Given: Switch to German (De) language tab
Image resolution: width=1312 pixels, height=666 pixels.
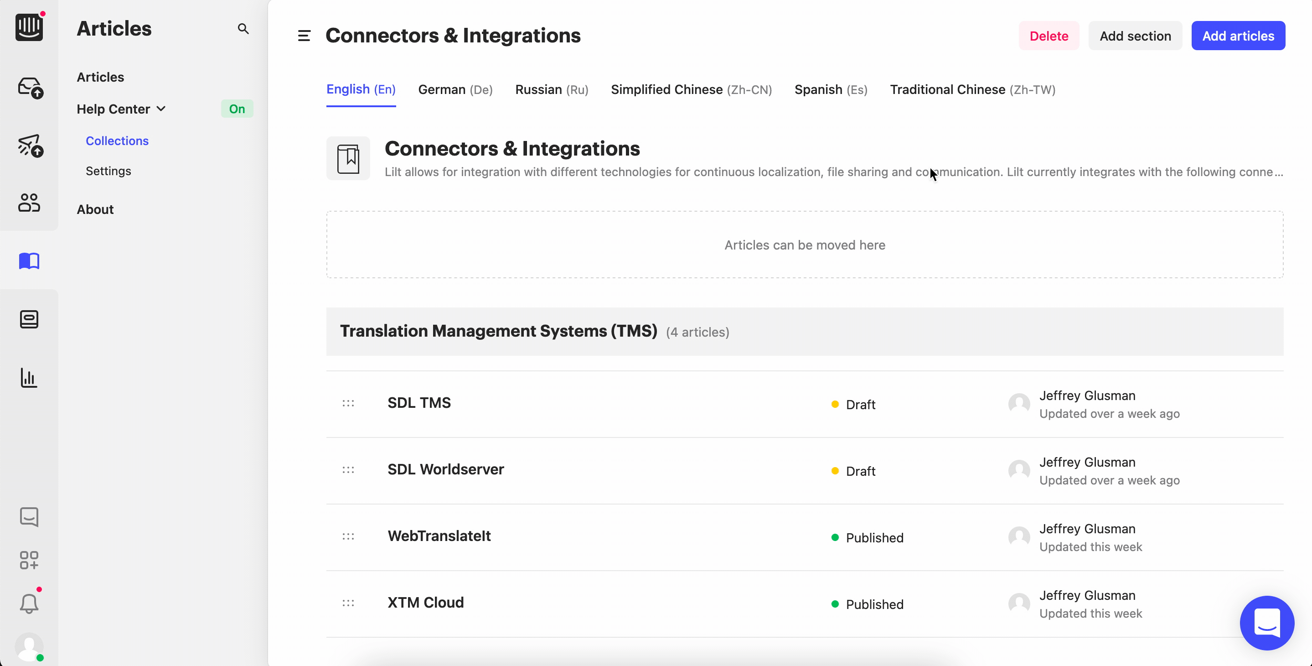Looking at the screenshot, I should click(x=455, y=90).
